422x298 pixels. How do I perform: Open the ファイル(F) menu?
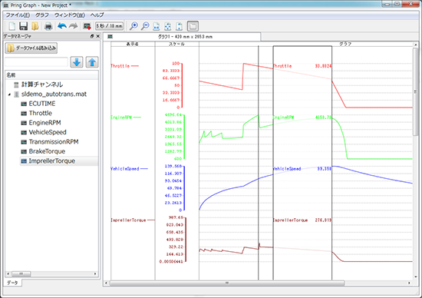(18, 15)
